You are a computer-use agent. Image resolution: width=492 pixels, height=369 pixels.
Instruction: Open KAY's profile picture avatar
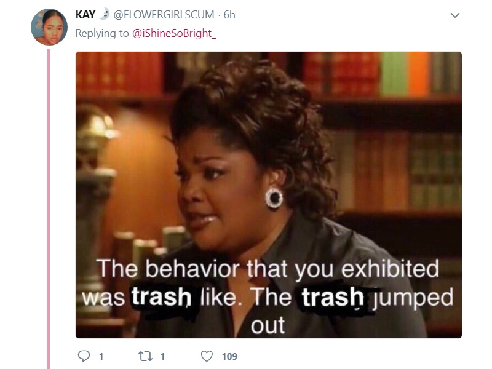pos(49,27)
